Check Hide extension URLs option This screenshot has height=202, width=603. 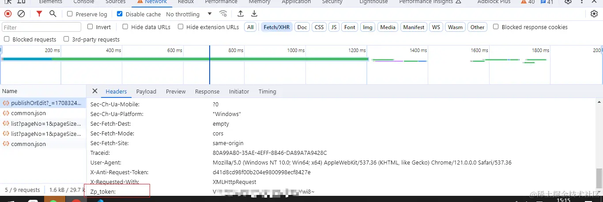coord(181,27)
